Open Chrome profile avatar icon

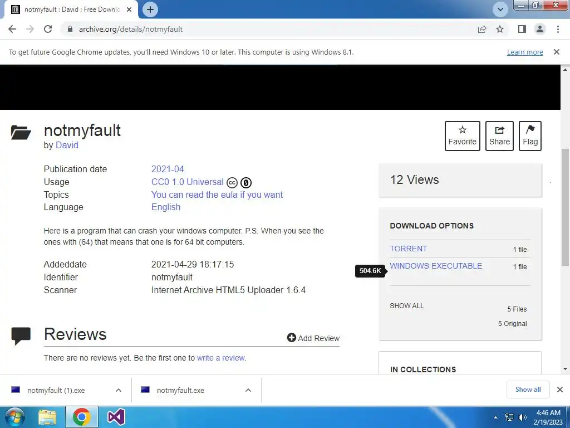(540, 29)
